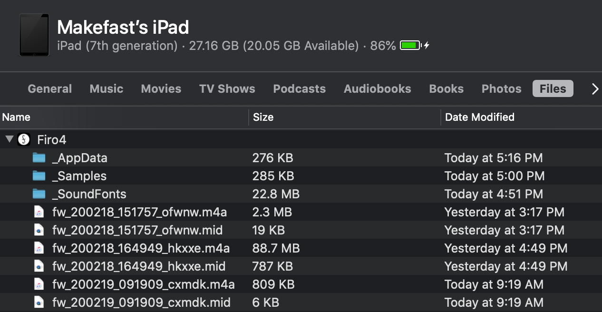
Task: Click the battery charge indicator icon
Action: pyautogui.click(x=415, y=46)
